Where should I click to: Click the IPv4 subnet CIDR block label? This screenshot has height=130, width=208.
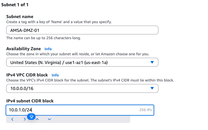pyautogui.click(x=30, y=101)
